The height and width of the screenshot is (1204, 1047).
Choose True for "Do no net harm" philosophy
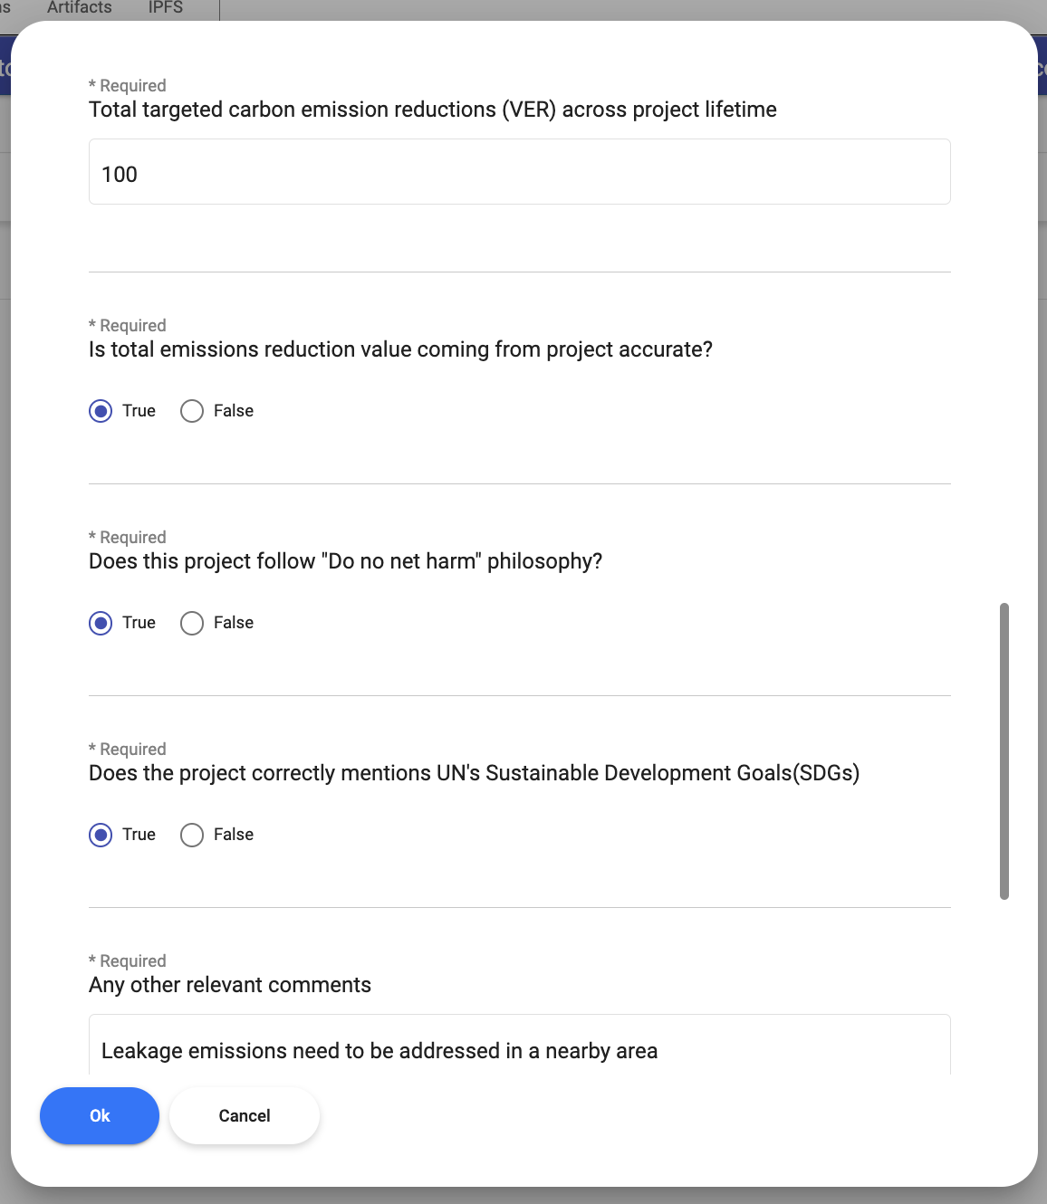[101, 623]
